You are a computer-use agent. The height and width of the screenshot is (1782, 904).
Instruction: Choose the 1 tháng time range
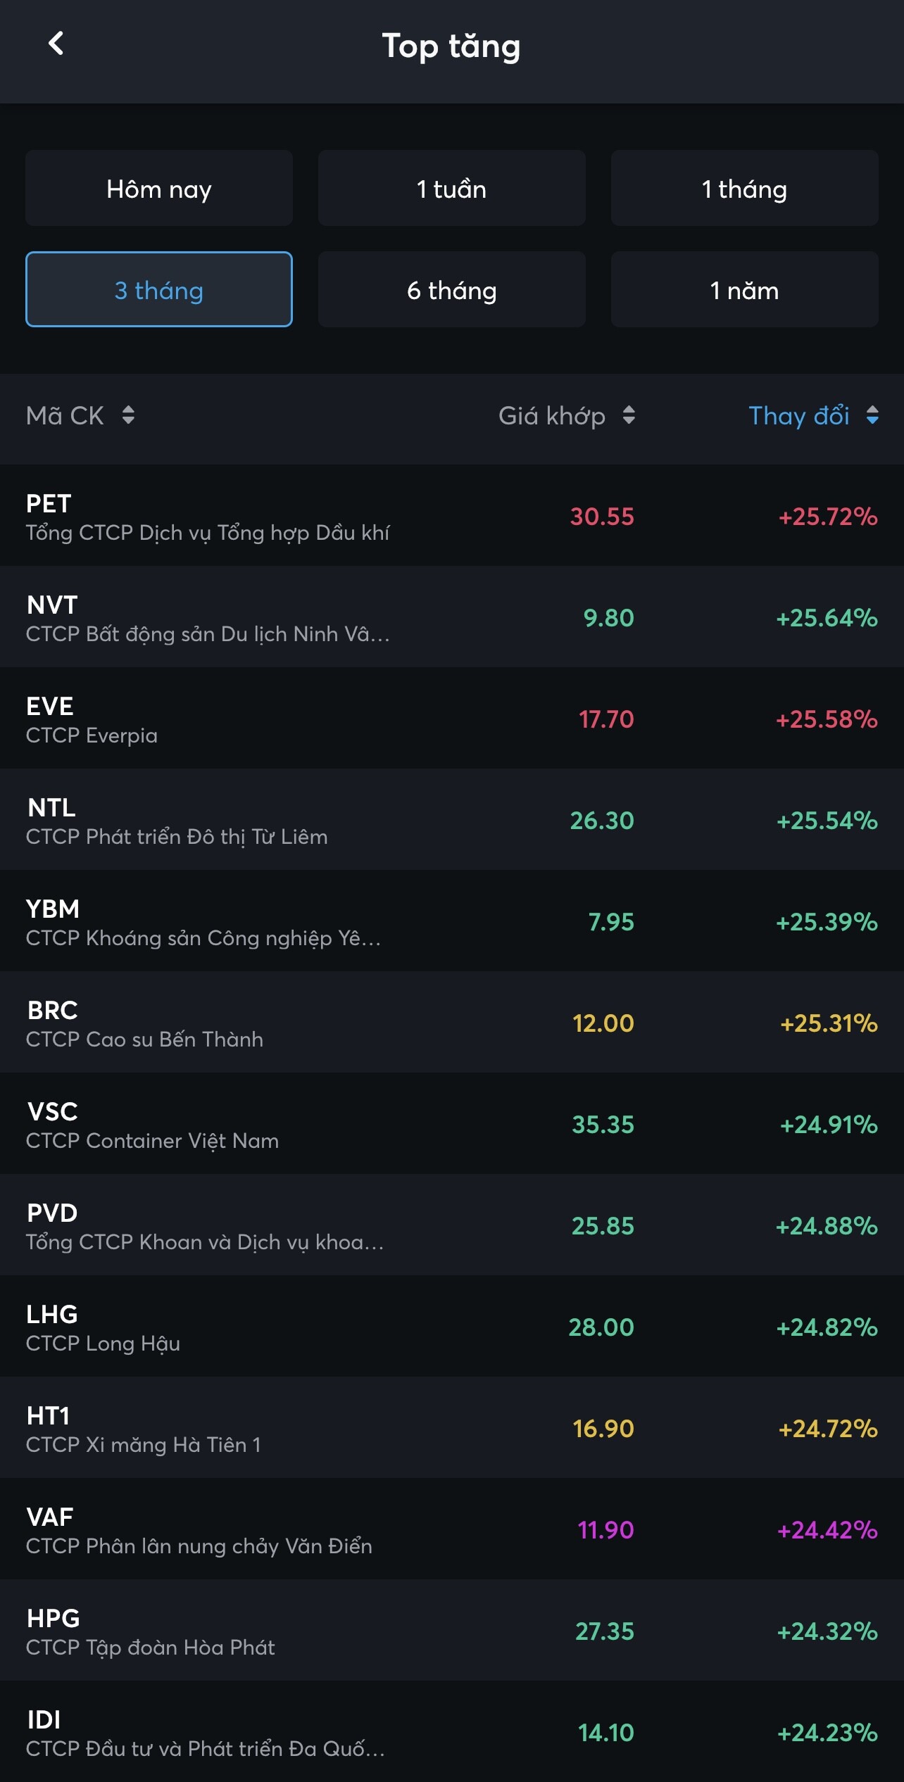744,189
